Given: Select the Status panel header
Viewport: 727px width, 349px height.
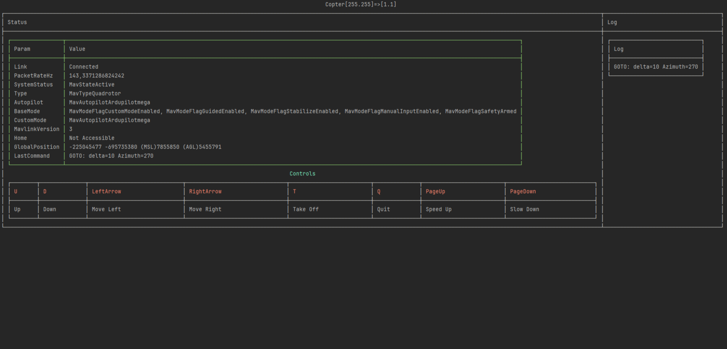Looking at the screenshot, I should pos(17,22).
